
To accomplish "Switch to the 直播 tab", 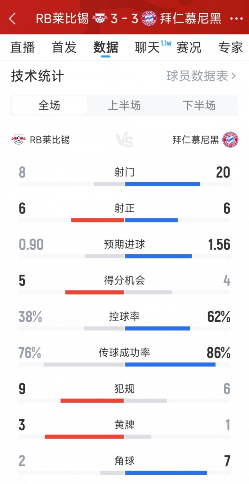I will pyautogui.click(x=22, y=47).
